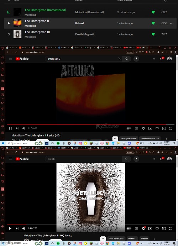Play The Unforgiven II row in Spotify
Image resolution: width=178 pixels, height=246 pixels.
(9, 23)
